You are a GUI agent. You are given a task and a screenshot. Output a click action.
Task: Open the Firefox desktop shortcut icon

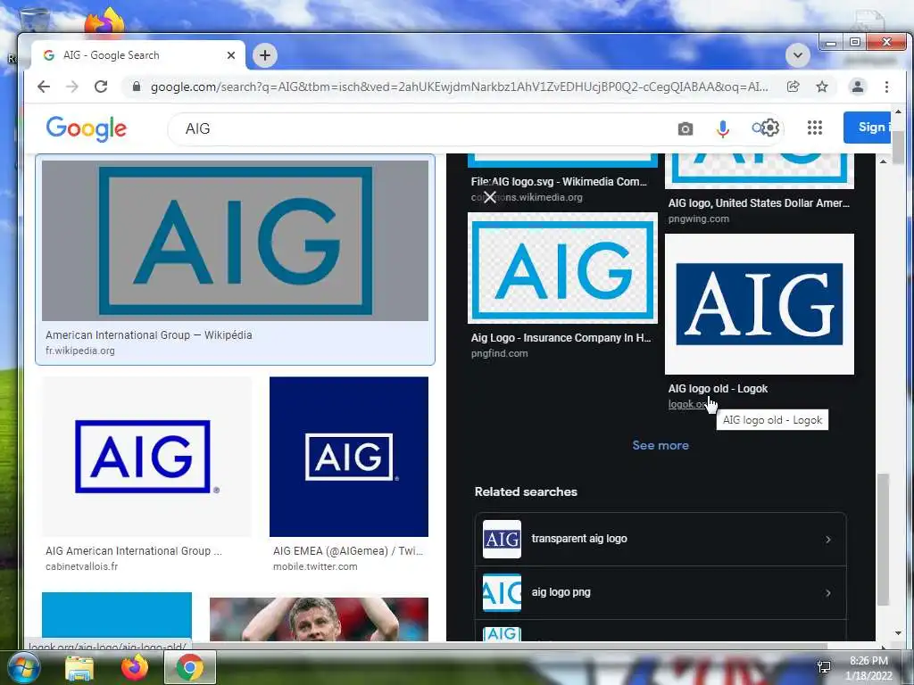pyautogui.click(x=104, y=21)
